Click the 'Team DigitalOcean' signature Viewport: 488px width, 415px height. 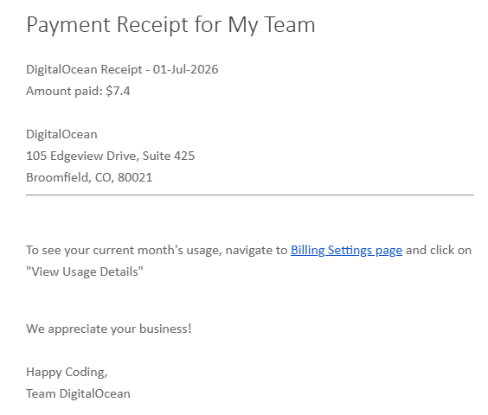[78, 394]
